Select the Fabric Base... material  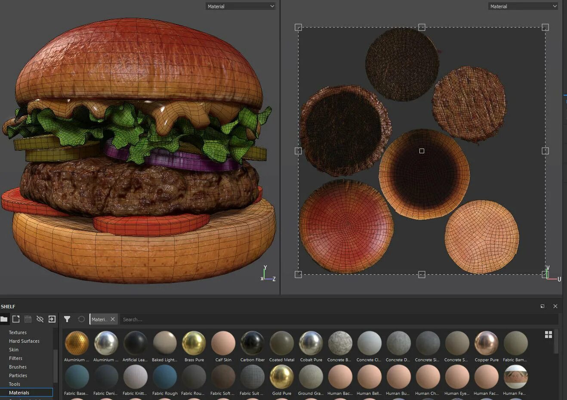click(77, 377)
